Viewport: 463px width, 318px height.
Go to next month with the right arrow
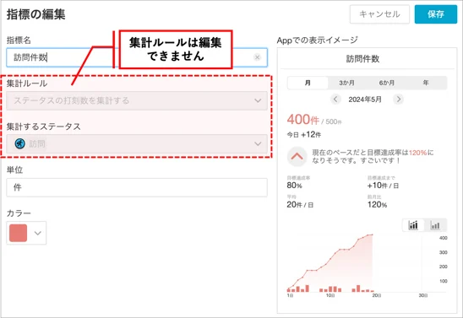tap(398, 99)
